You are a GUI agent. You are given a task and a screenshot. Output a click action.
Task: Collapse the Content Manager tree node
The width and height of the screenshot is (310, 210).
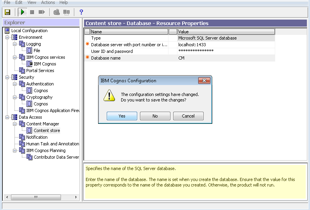14,124
